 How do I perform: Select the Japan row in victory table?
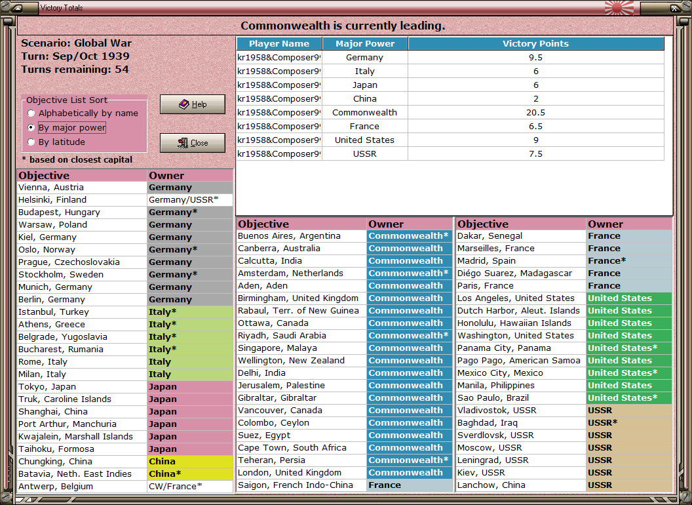(450, 85)
